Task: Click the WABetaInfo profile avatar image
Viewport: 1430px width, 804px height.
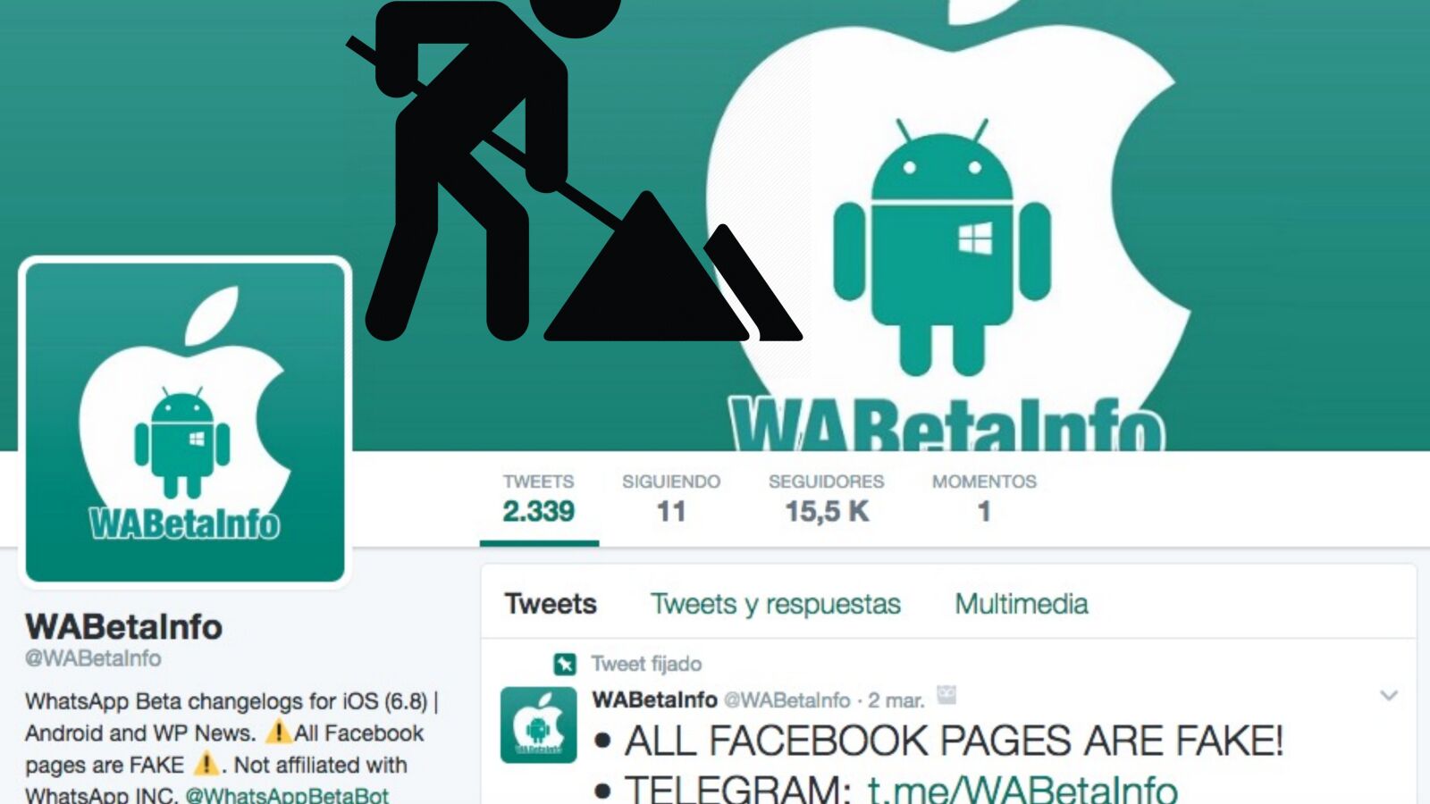Action: (185, 421)
